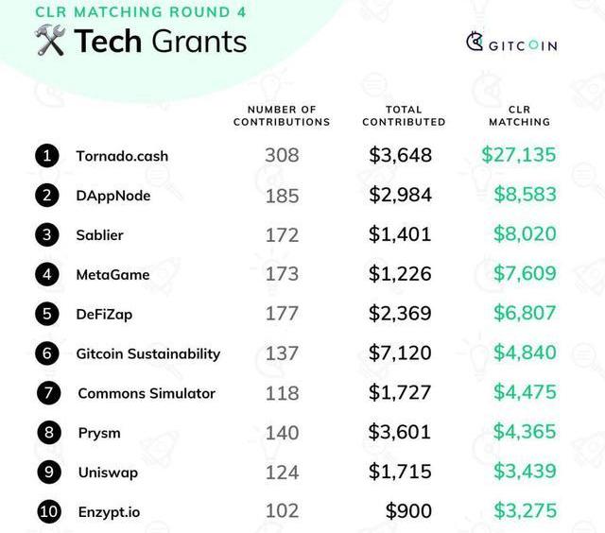This screenshot has width=605, height=533.
Task: Click the Total Contributed column header
Action: [x=404, y=116]
